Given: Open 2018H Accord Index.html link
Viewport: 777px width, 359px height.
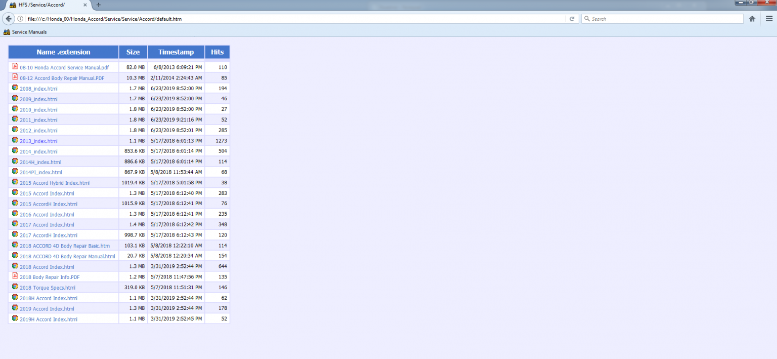Looking at the screenshot, I should point(49,298).
